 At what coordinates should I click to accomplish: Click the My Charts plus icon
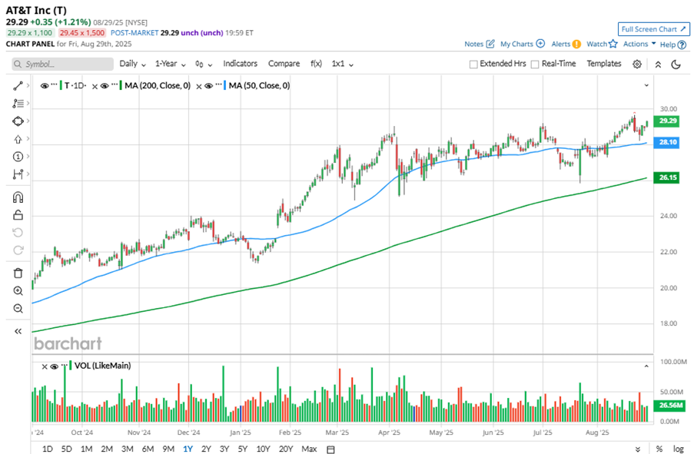(540, 44)
